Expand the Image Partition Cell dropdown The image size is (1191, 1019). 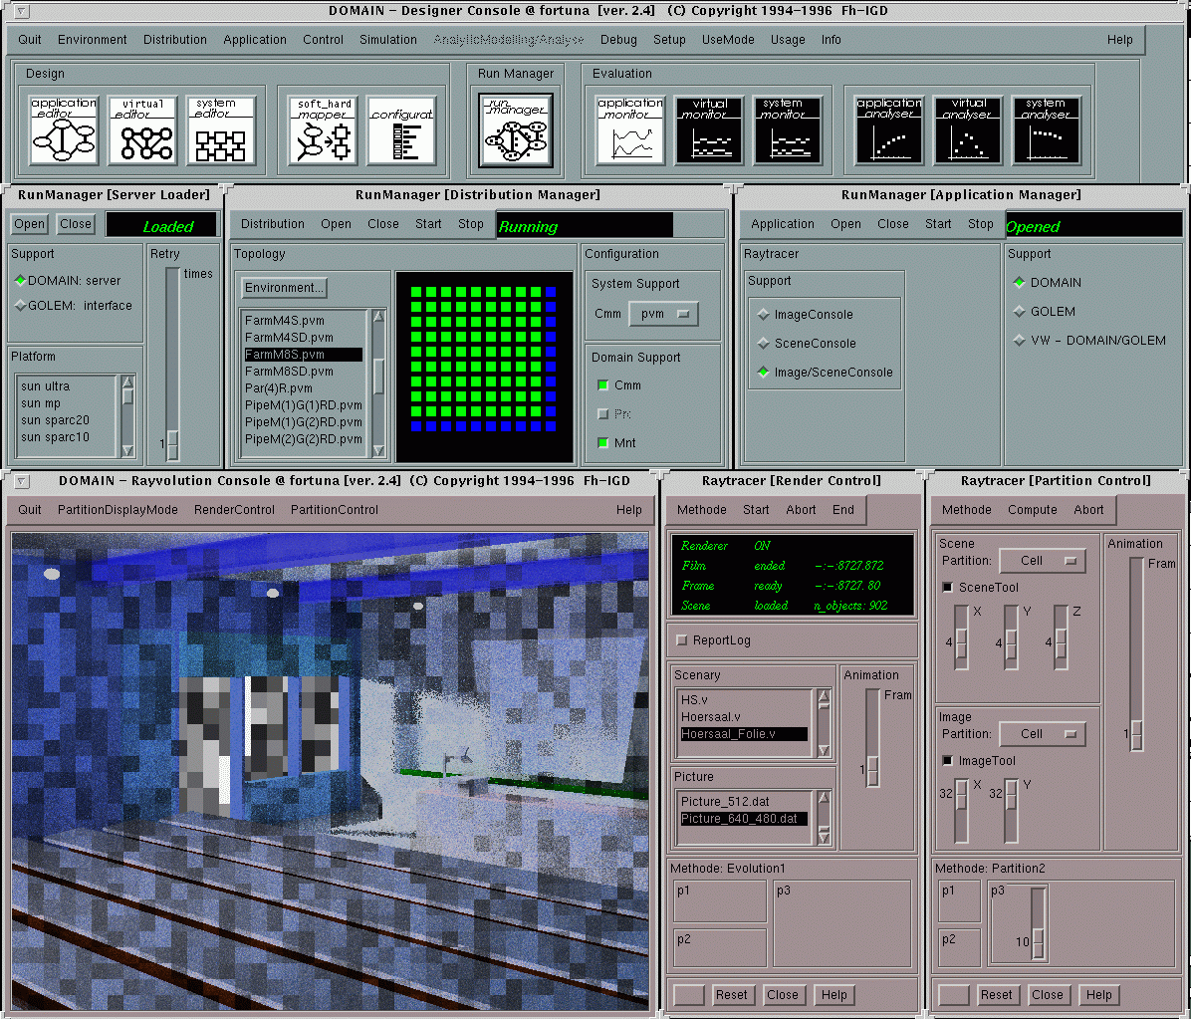[x=1042, y=734]
